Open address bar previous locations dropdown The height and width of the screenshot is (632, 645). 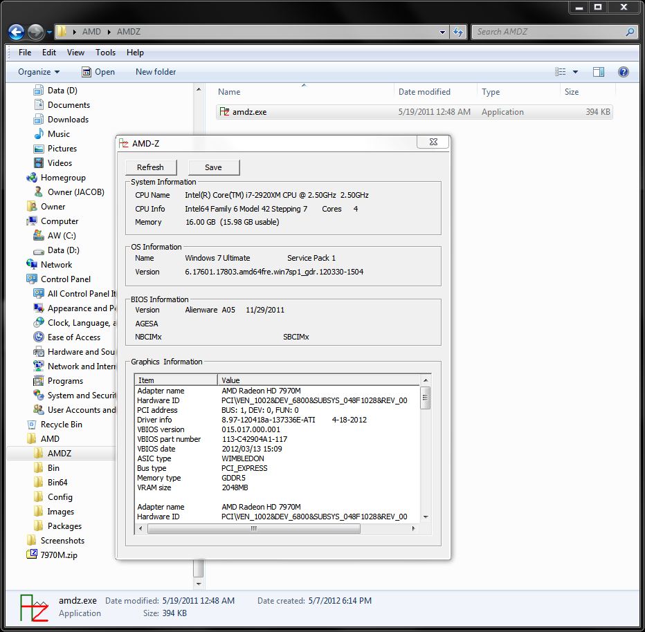(x=442, y=32)
